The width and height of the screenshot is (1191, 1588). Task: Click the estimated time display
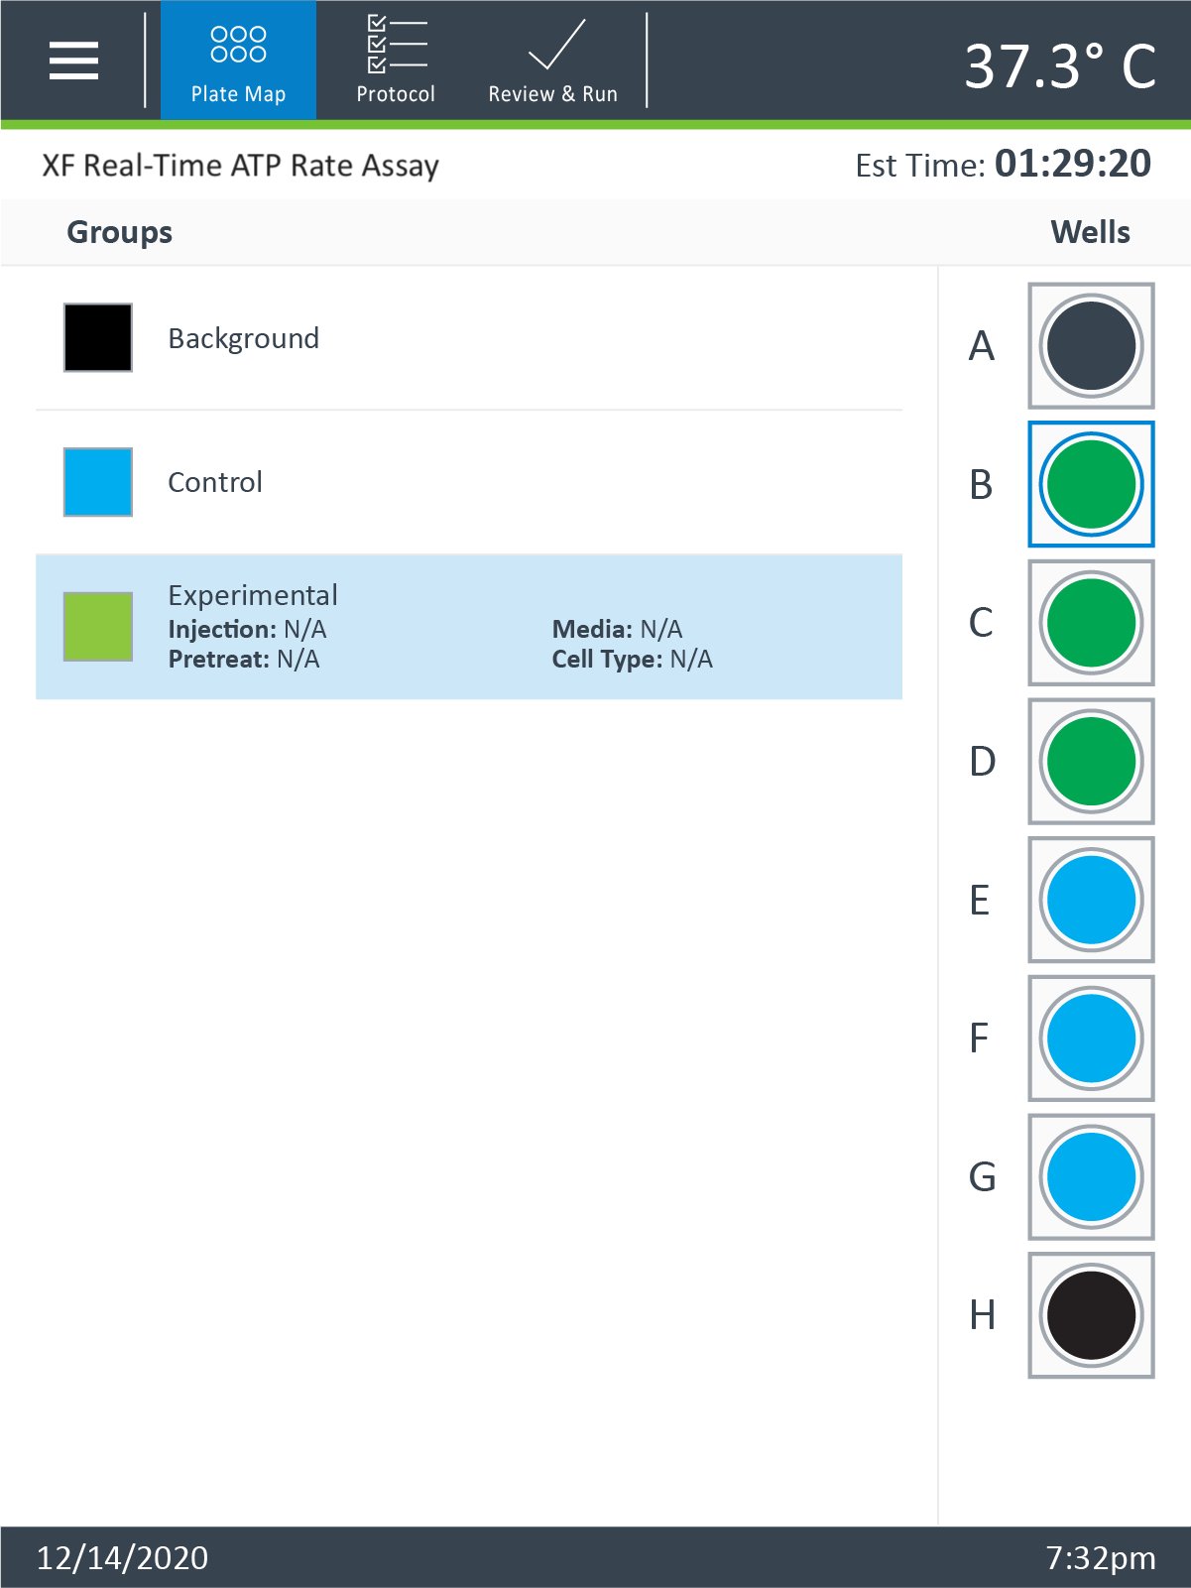(1003, 164)
